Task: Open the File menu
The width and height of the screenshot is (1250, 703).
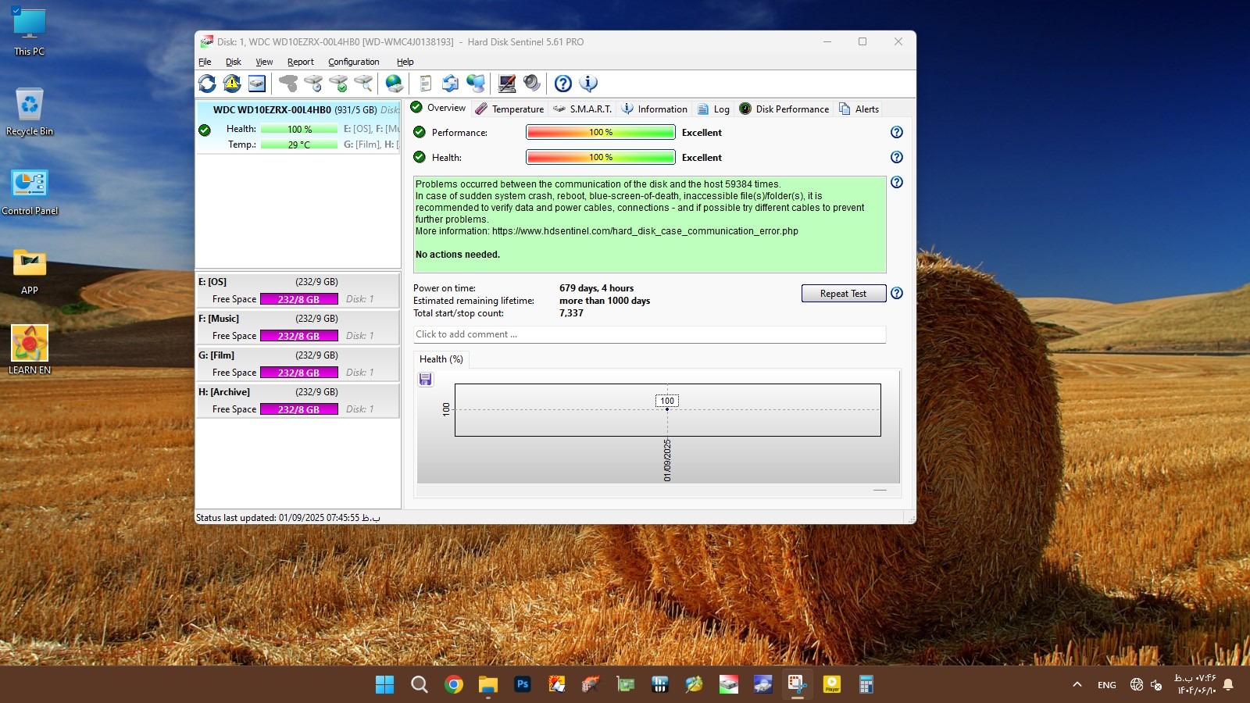Action: click(205, 62)
